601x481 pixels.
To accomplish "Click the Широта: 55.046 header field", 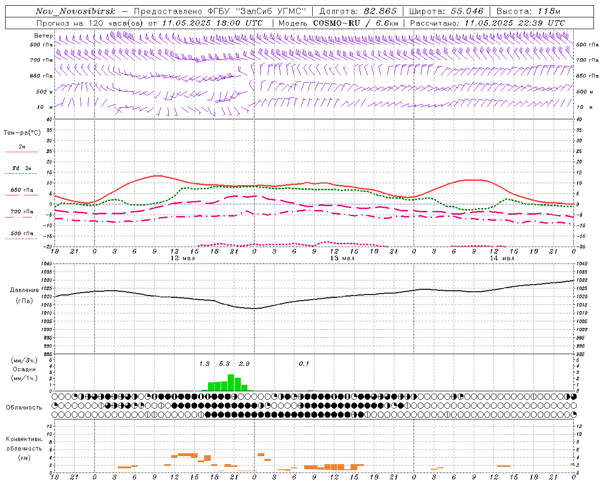I will (446, 11).
